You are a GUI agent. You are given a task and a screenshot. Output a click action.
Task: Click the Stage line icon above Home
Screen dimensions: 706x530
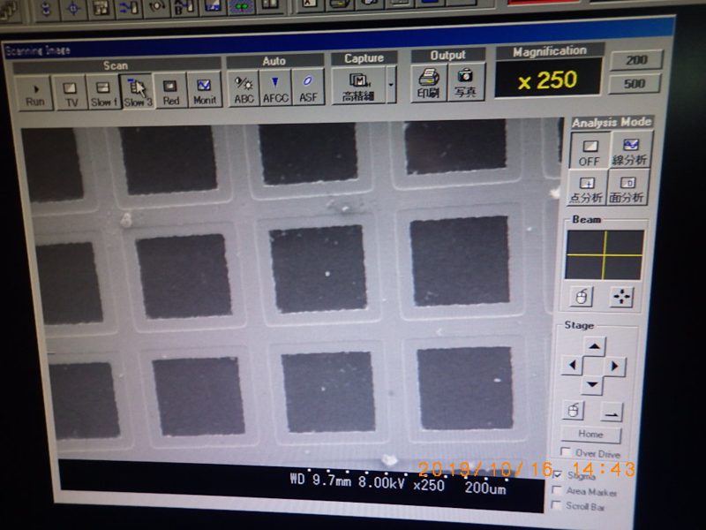[612, 413]
